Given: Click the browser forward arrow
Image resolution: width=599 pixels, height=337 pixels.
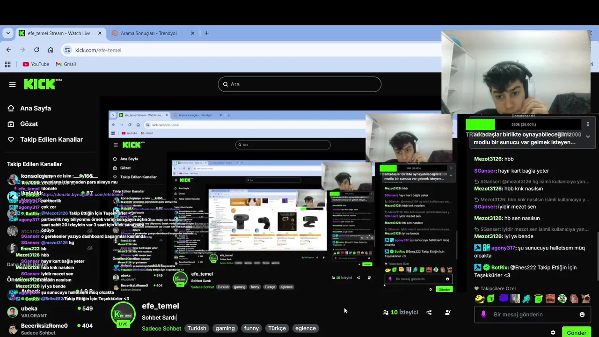Looking at the screenshot, I should coord(22,50).
